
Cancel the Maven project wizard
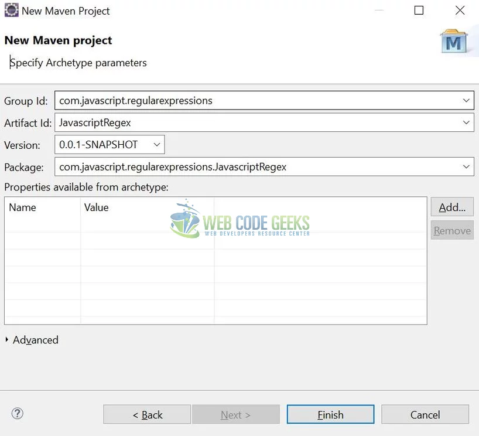(x=425, y=414)
